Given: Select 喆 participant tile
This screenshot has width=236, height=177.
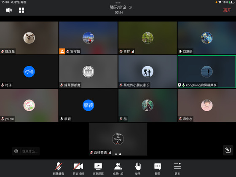Looking at the screenshot, I should pos(147,105).
